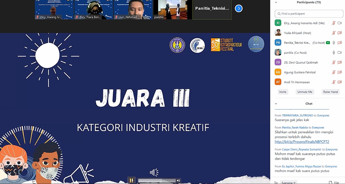Unmute yourself with the Unmute Me button
This screenshot has height=184, width=345.
click(305, 92)
